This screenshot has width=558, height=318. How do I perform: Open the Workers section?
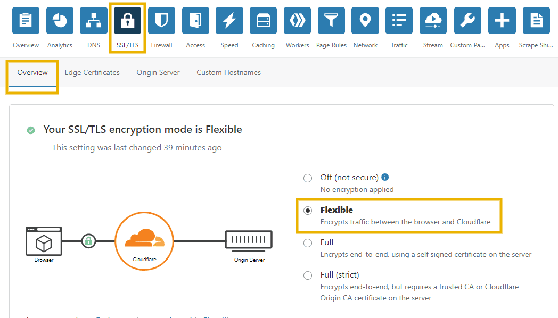[297, 20]
